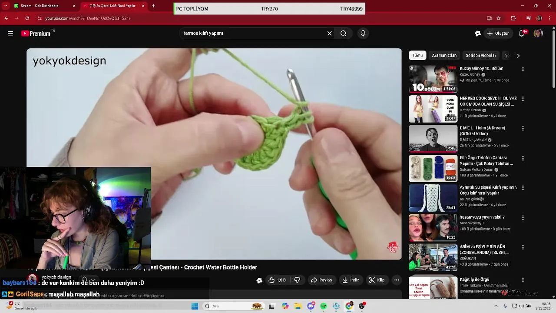This screenshot has width=556, height=313.
Task: Click the Oluştur create button
Action: (498, 33)
